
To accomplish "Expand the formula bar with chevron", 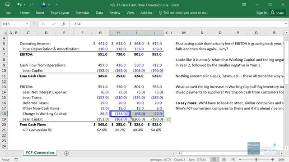I will coord(285,24).
